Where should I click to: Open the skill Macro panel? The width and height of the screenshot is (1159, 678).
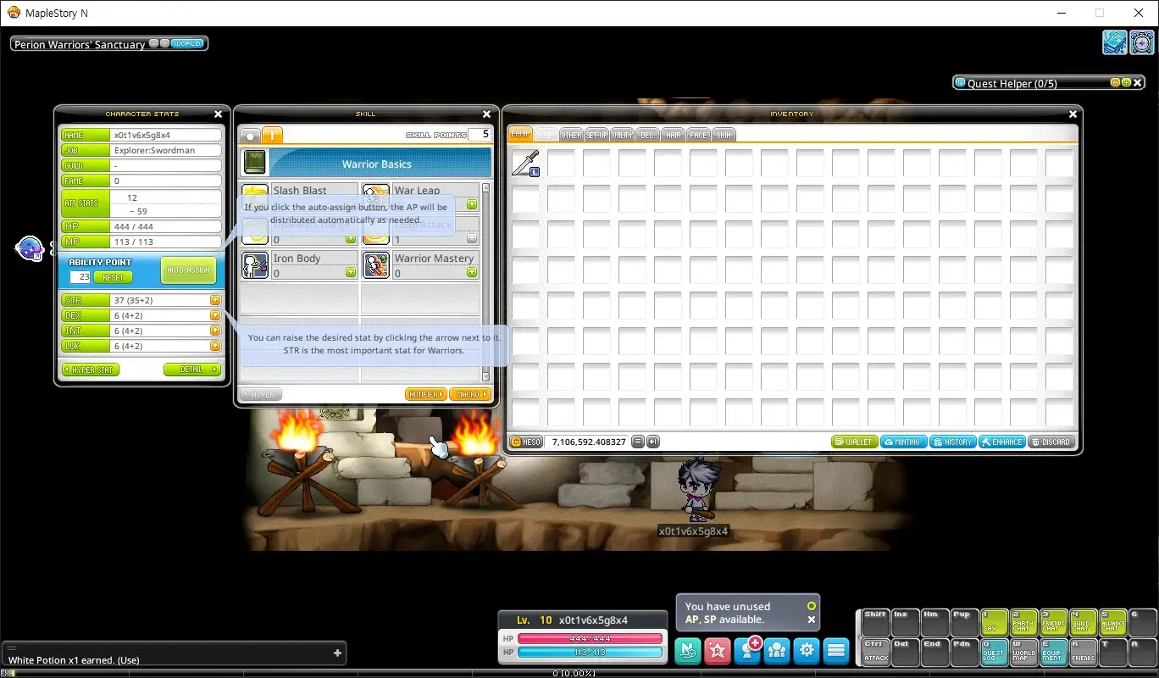(470, 395)
